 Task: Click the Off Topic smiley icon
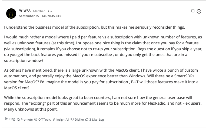point(36,119)
